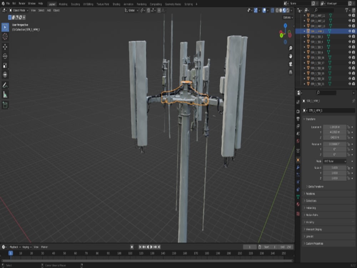Open the Physics properties tab icon
357x268 pixels.
click(x=298, y=182)
